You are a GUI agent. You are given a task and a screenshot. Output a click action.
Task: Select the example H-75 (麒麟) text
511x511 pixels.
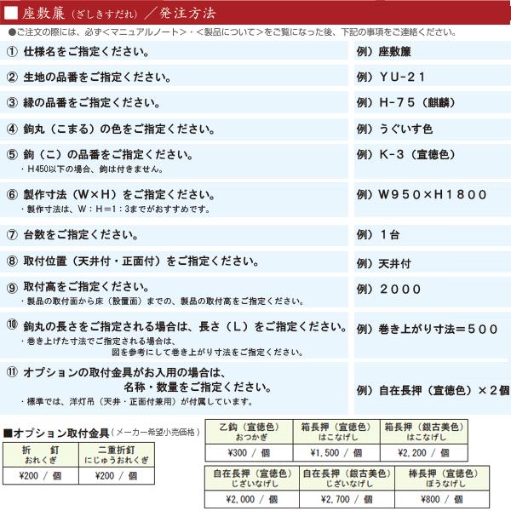(x=419, y=103)
